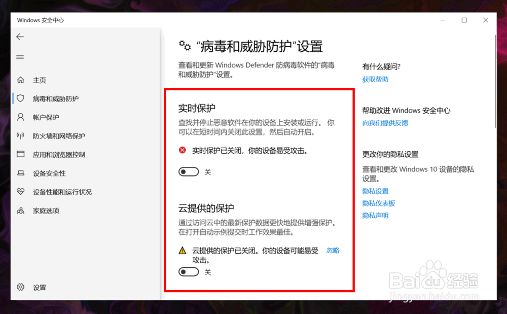Click the vertical scrollbar thumb
Image resolution: width=507 pixels, height=314 pixels.
click(495, 81)
